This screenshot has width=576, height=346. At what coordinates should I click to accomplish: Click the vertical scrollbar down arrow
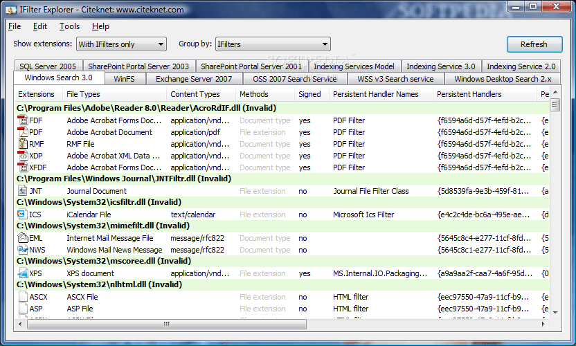[555, 313]
